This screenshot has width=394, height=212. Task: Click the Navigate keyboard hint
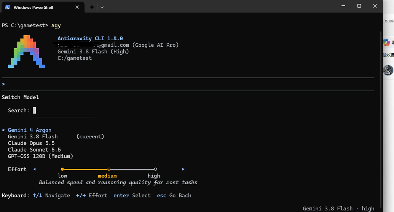coord(51,195)
